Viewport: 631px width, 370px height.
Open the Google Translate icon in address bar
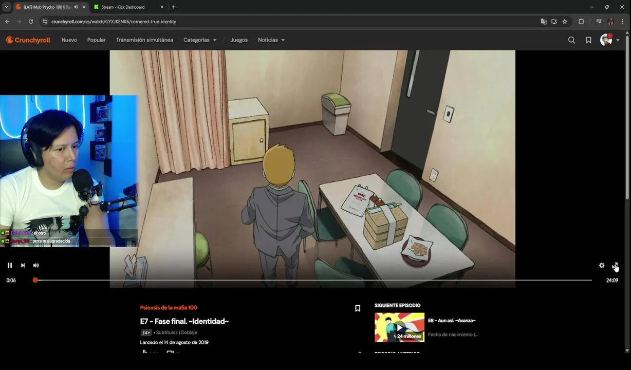pos(544,22)
